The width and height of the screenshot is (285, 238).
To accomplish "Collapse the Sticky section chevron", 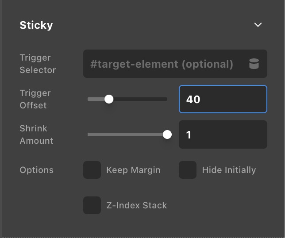I will (x=258, y=25).
